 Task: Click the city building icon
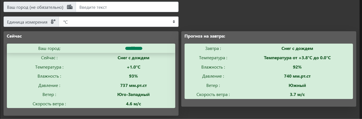70,7
